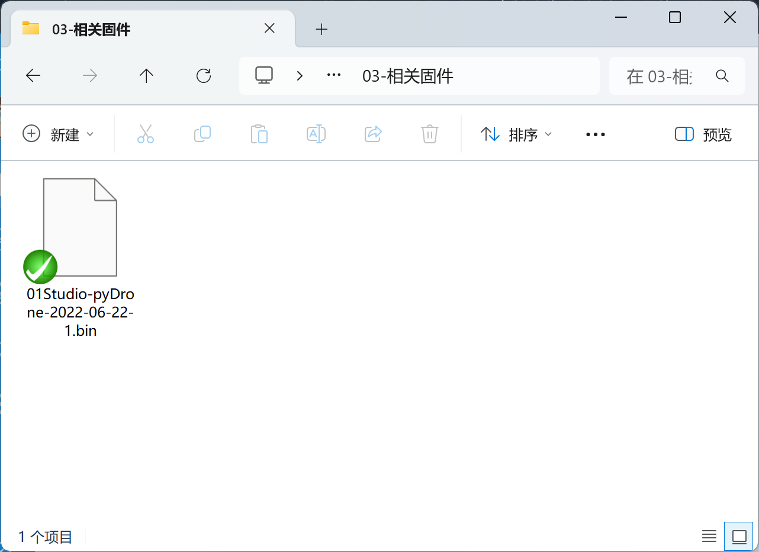
Task: Open the 新建 (New) dropdown
Action: [58, 134]
